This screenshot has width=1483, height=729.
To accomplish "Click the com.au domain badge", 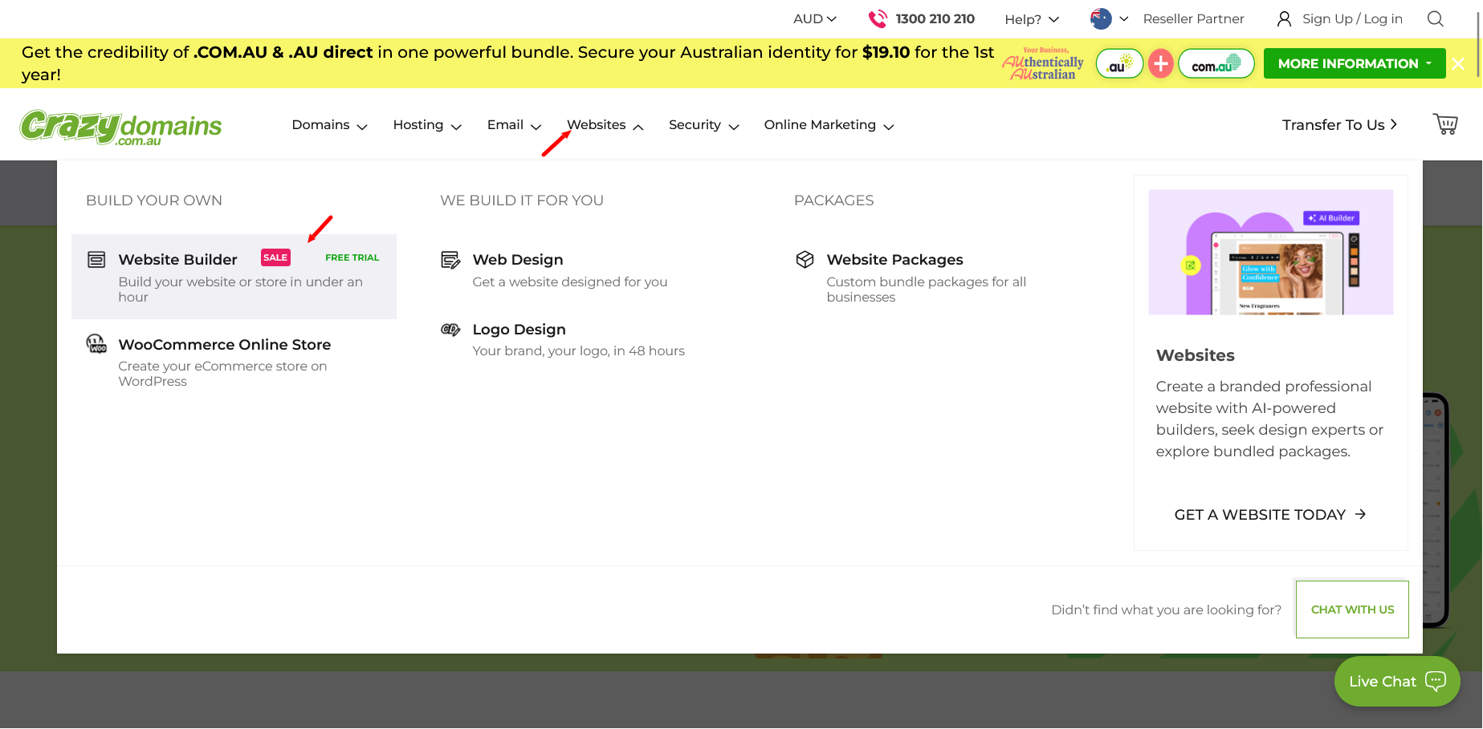I will (x=1216, y=63).
